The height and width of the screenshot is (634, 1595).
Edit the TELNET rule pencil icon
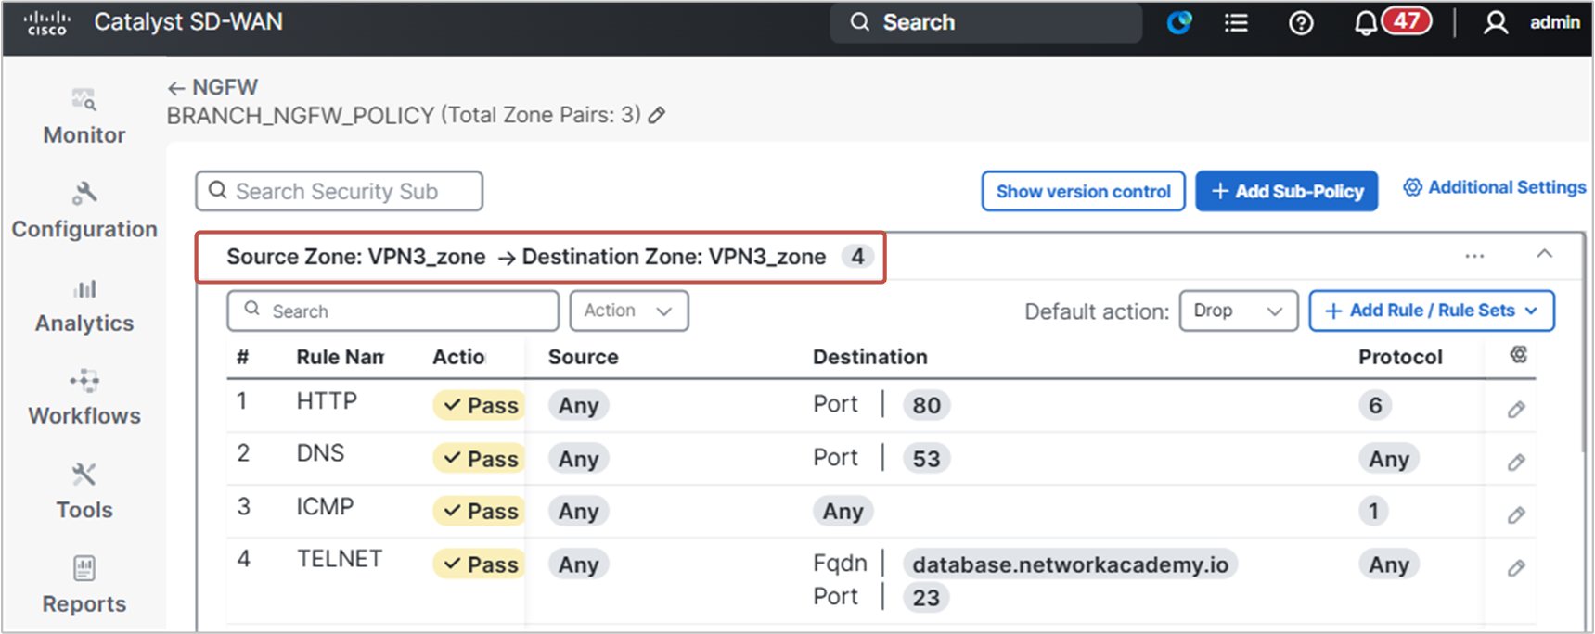(1516, 567)
